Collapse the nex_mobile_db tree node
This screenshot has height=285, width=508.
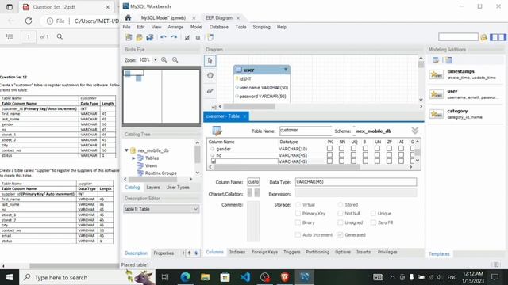127,150
